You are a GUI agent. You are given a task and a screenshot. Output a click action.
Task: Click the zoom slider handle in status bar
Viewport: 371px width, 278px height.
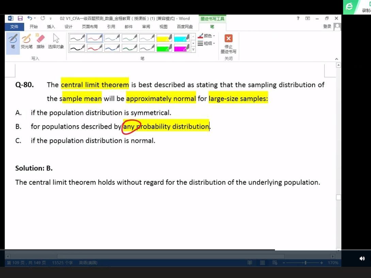tap(305, 263)
